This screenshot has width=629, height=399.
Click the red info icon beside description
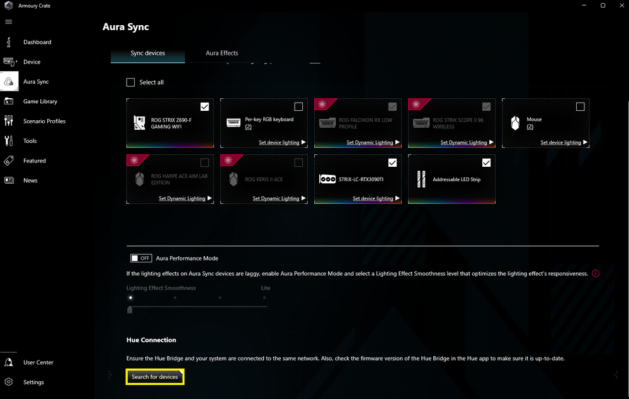(595, 274)
